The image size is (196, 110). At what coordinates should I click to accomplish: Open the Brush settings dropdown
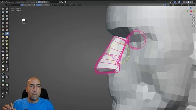[x=53, y=5]
